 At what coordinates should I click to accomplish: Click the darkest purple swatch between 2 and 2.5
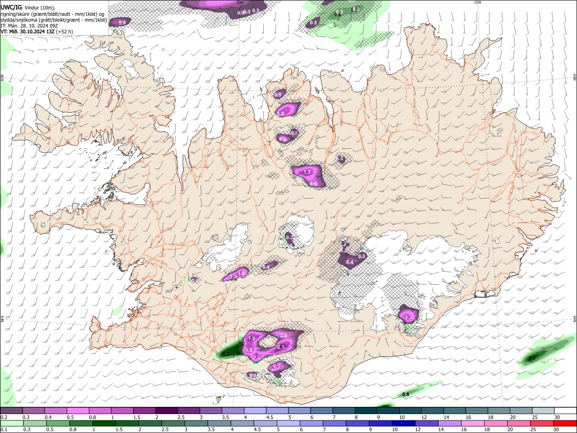(165, 411)
